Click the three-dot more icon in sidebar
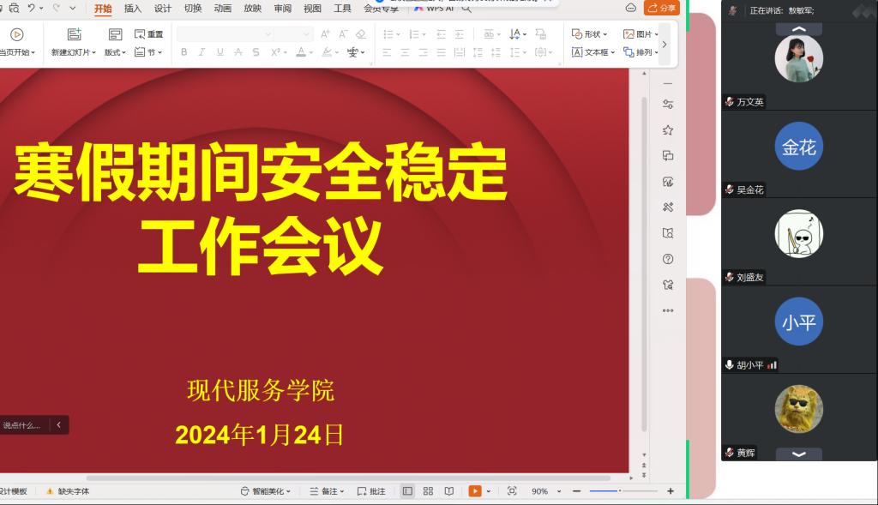The image size is (878, 505). pyautogui.click(x=668, y=310)
